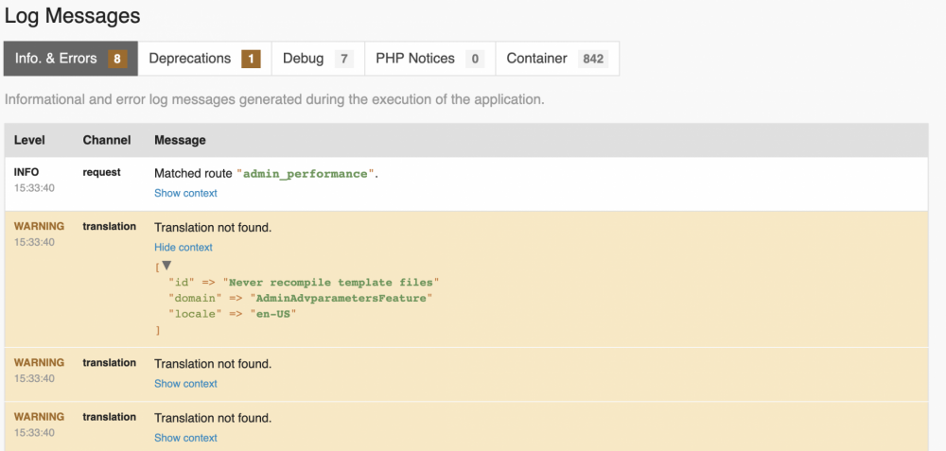Click the Debug count badge showing 7
Image resolution: width=946 pixels, height=451 pixels.
point(345,59)
